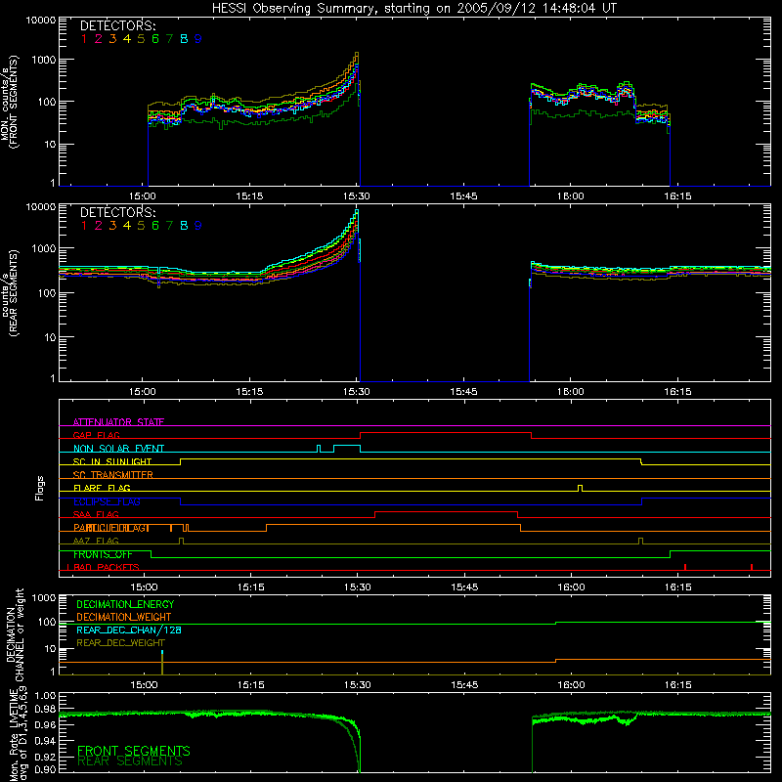Click the "SC_TRANSMITTER" flag label
Screen dimensions: 782x782
(x=112, y=475)
